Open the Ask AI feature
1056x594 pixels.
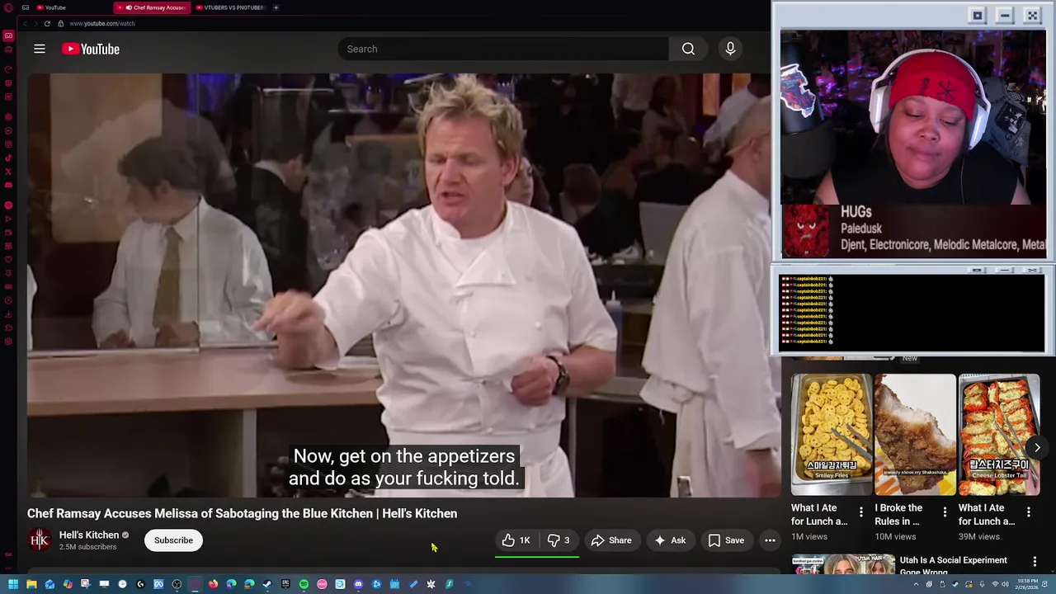coord(670,540)
